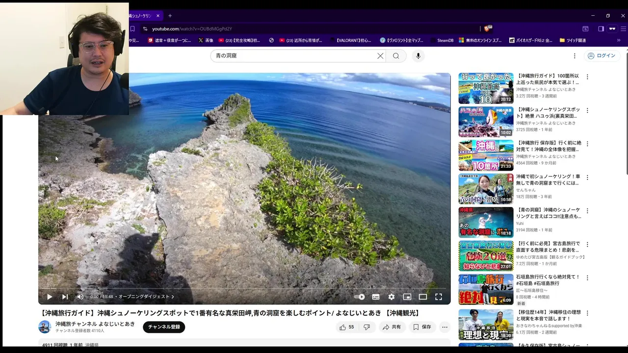Viewport: 628px width, 353px height.
Task: Open menu for 【沖縄旅行ガイド】100箇所 video
Action: (587, 77)
